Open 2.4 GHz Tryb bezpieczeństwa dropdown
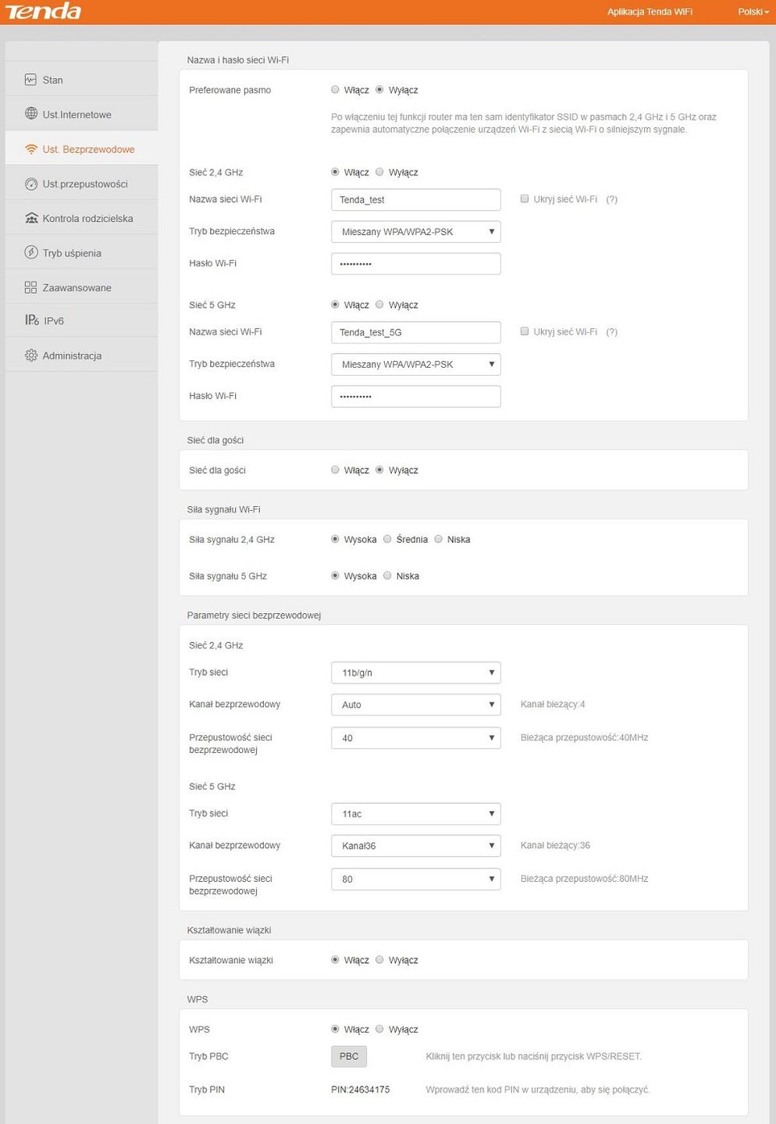 point(416,232)
